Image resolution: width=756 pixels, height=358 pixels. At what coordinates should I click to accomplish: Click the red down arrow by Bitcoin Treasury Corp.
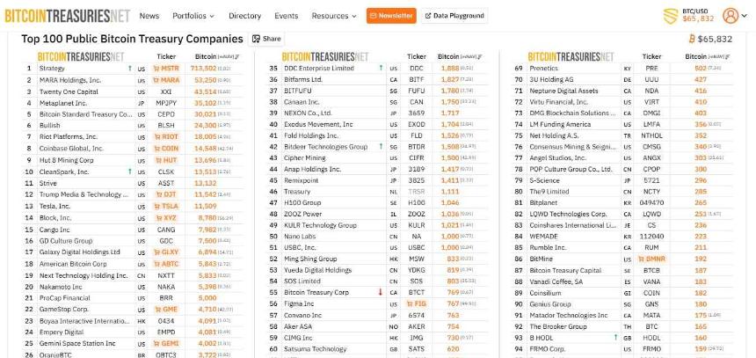[380, 292]
